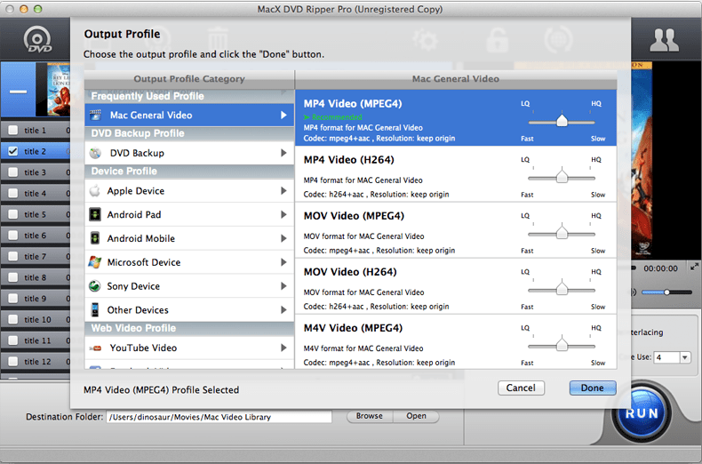Click the Other Devices phone icon
702x464 pixels.
[95, 309]
